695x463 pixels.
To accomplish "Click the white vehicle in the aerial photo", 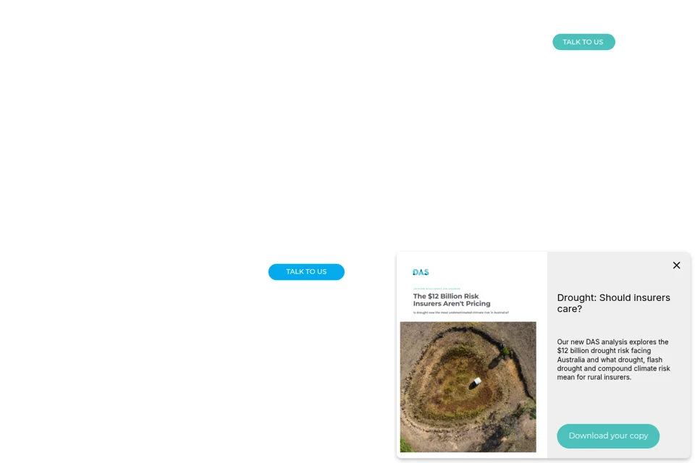I will coord(476,381).
